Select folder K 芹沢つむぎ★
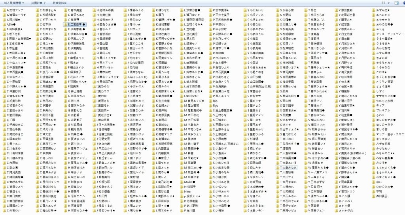The height and width of the screenshot is (215, 405). pyautogui.click(x=163, y=39)
